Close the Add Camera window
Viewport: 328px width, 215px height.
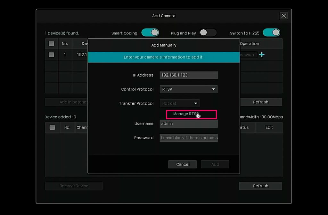pos(283,16)
